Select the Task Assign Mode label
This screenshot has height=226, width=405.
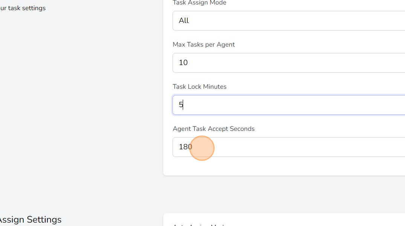tap(199, 3)
